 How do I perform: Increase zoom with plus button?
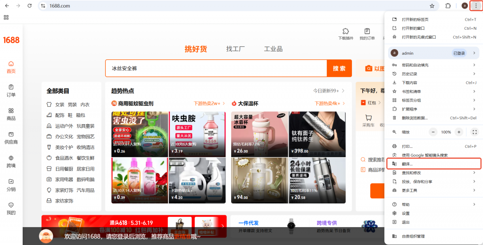459,132
